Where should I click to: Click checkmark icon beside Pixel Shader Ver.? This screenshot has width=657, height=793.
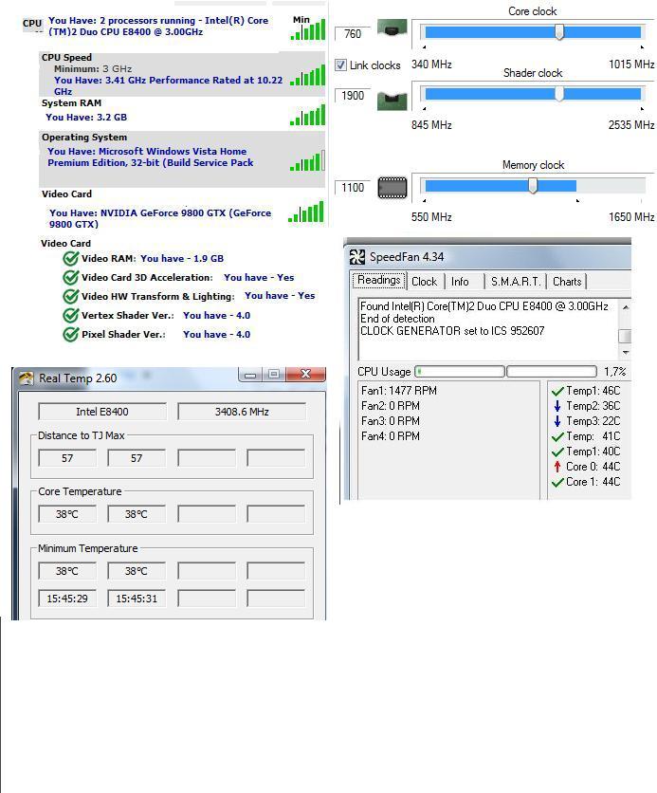click(70, 334)
